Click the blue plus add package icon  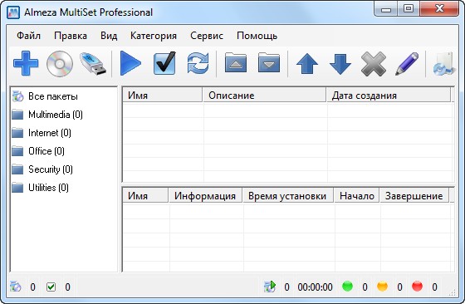click(x=26, y=63)
